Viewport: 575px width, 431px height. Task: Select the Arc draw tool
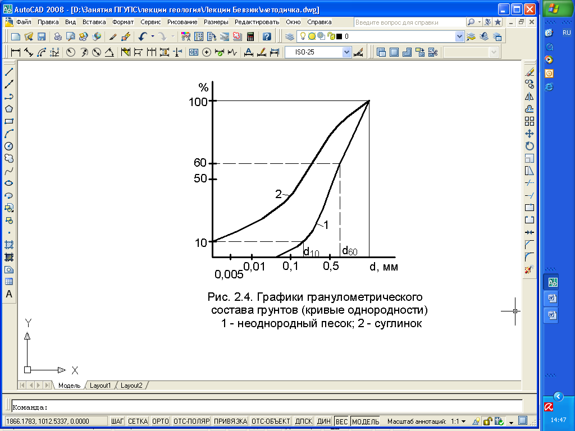point(9,134)
